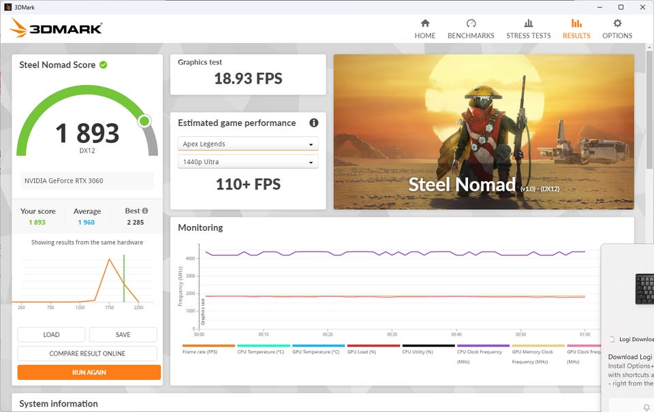Click the Monitoring heading
The image size is (654, 412).
(200, 227)
